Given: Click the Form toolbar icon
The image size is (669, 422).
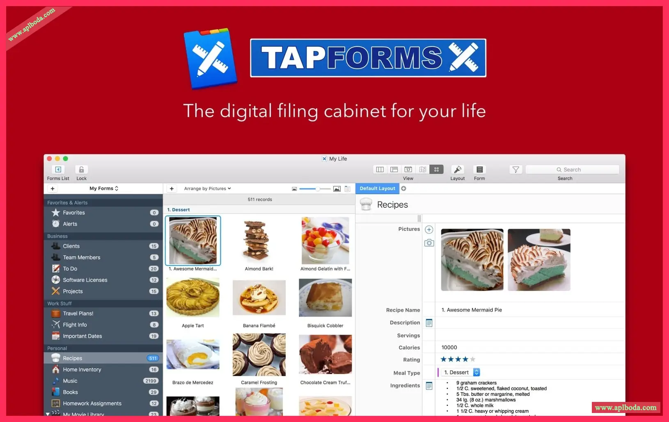Looking at the screenshot, I should click(x=479, y=170).
